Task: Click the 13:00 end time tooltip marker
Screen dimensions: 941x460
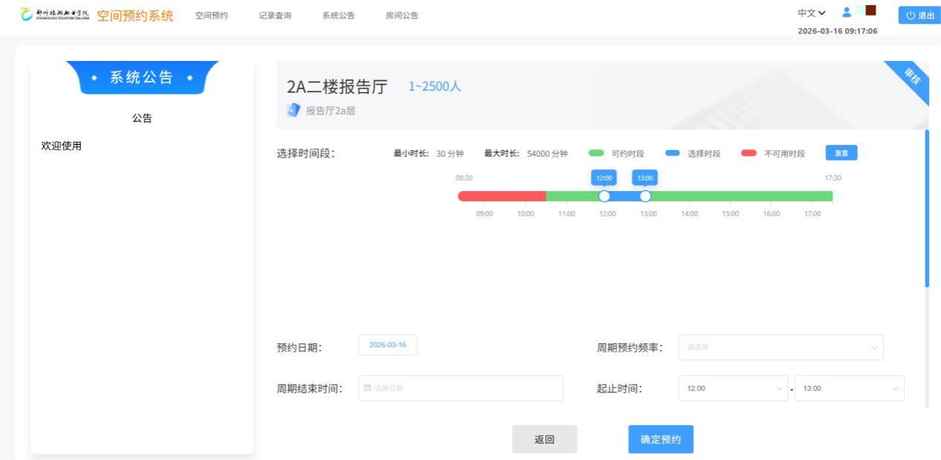Action: click(x=645, y=178)
